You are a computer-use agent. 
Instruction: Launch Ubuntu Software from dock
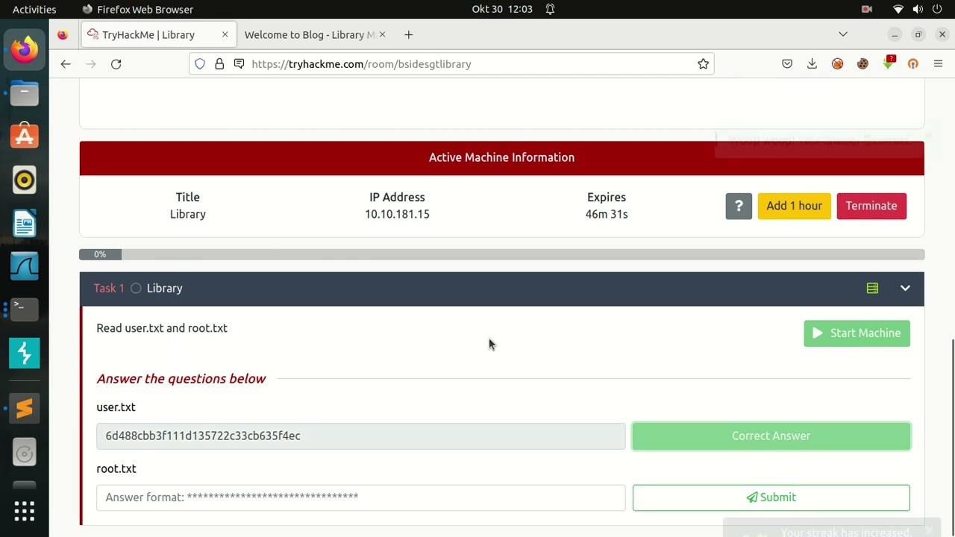click(x=24, y=136)
